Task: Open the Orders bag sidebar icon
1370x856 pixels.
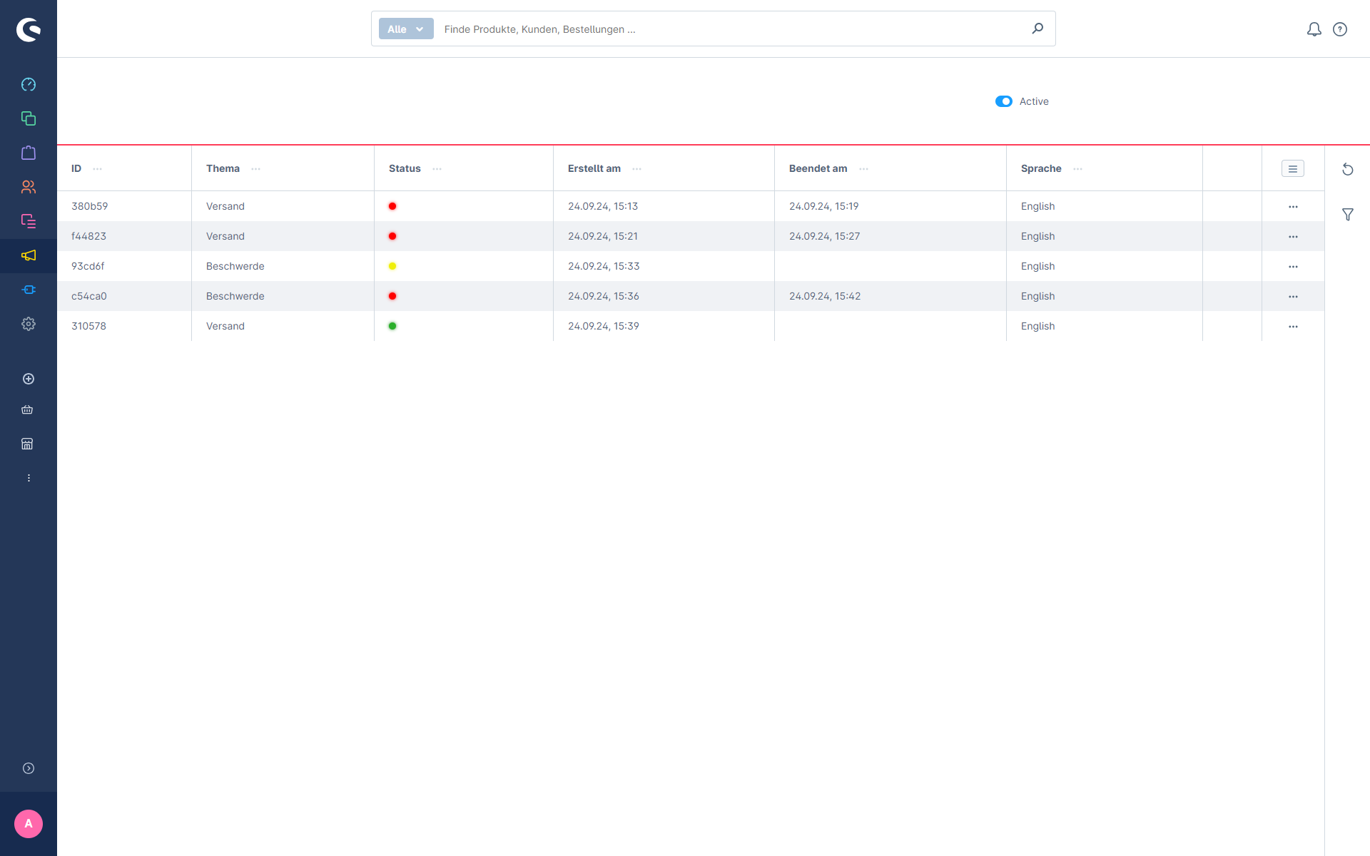Action: [29, 153]
